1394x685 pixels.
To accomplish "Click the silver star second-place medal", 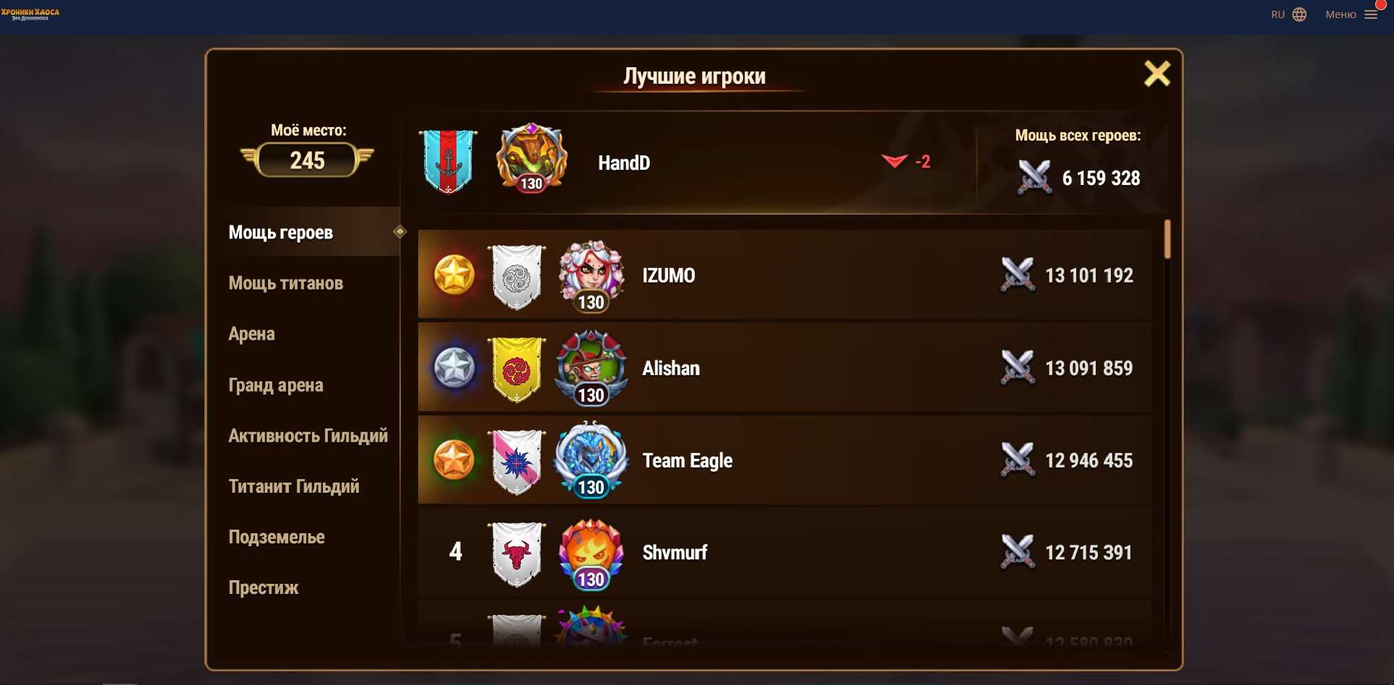I will pyautogui.click(x=454, y=368).
